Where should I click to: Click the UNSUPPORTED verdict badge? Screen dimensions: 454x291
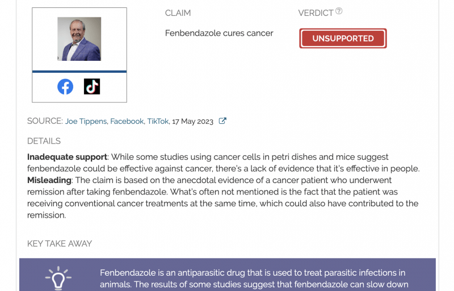(343, 38)
